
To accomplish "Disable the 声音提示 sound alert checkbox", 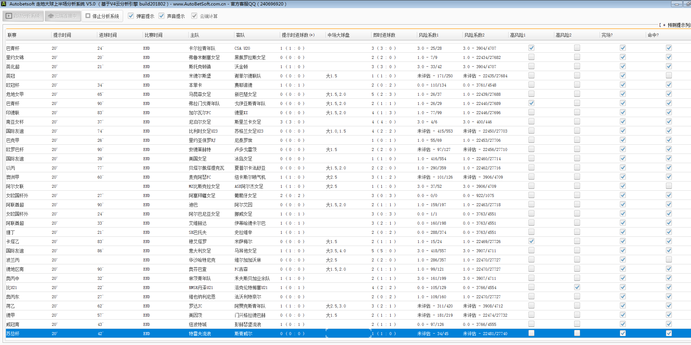I will [x=161, y=16].
